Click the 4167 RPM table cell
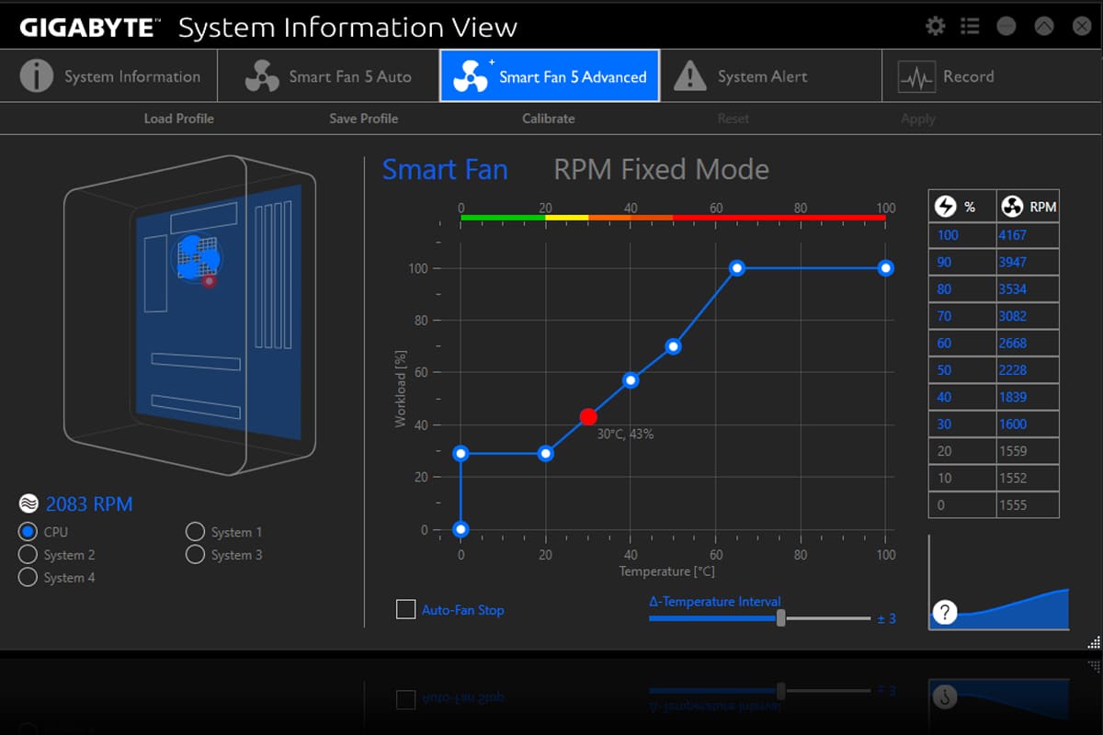The width and height of the screenshot is (1103, 735). 1028,235
